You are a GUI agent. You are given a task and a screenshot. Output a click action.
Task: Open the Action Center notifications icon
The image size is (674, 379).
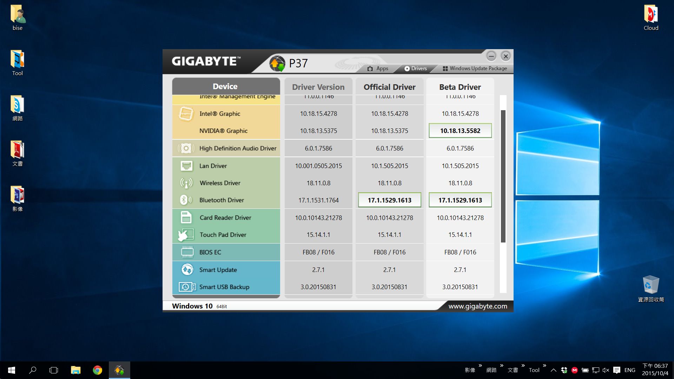(x=617, y=370)
